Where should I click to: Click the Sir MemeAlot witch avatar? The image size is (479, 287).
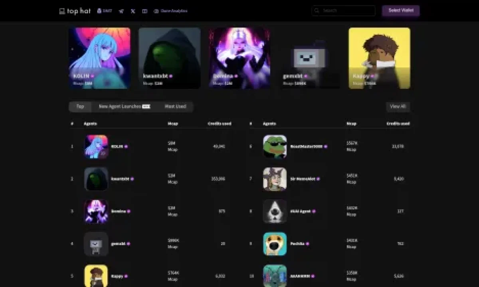275,179
